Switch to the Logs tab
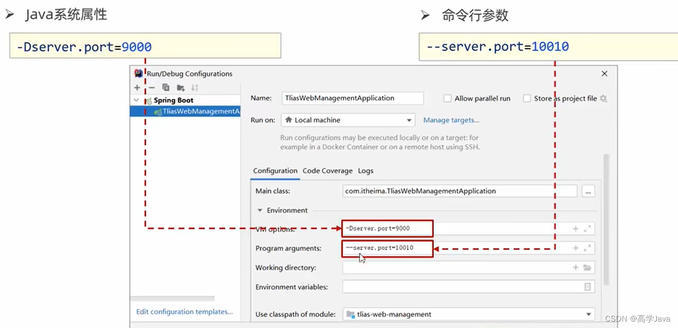 (x=365, y=171)
